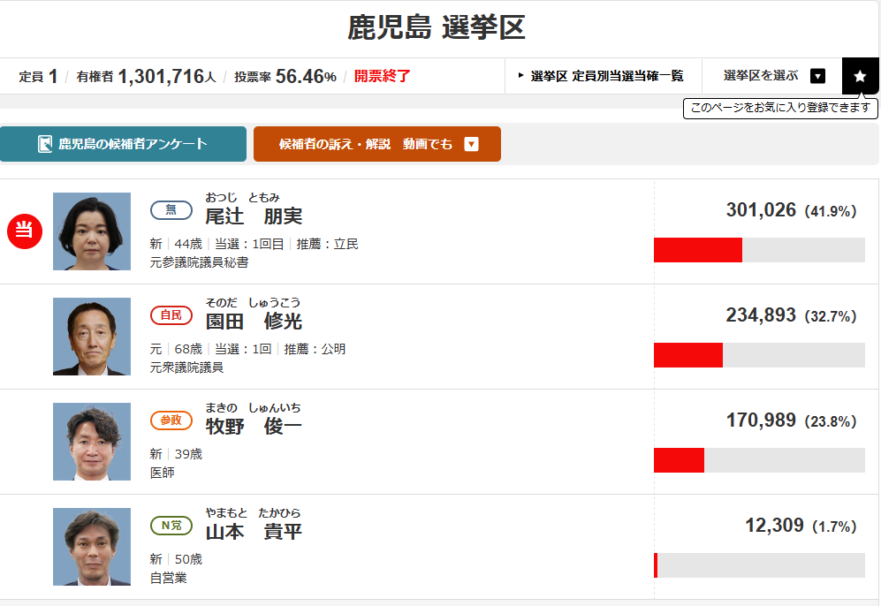Image resolution: width=881 pixels, height=606 pixels.
Task: Click the star favorite icon
Action: pyautogui.click(x=860, y=76)
